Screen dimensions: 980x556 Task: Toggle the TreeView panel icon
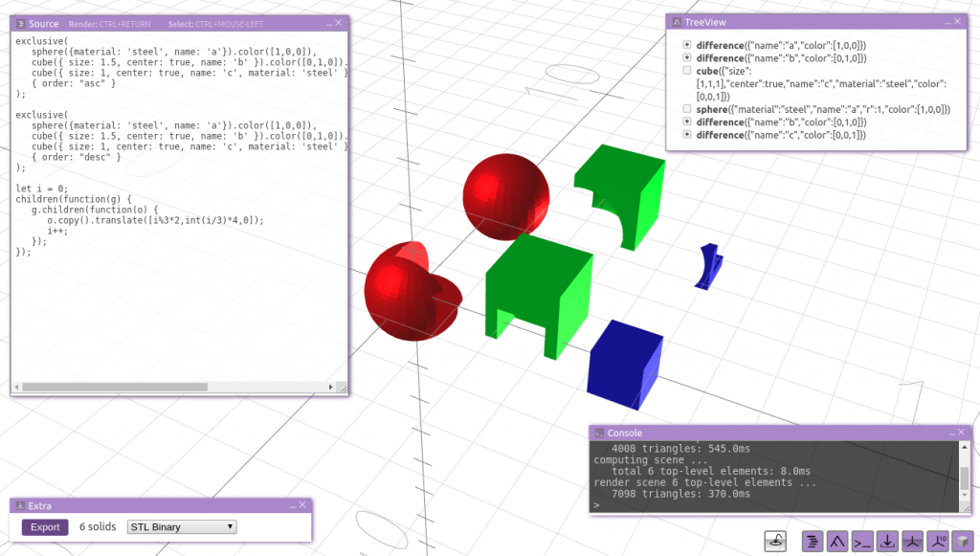[x=837, y=542]
